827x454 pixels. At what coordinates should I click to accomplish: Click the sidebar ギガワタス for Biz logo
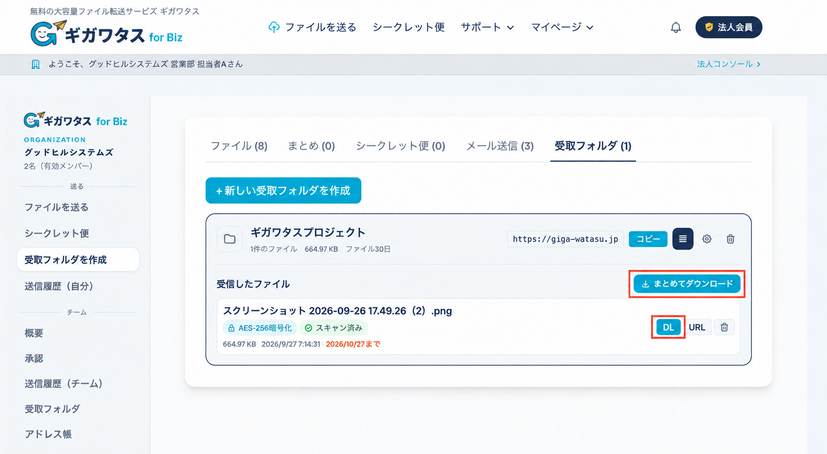pos(76,120)
